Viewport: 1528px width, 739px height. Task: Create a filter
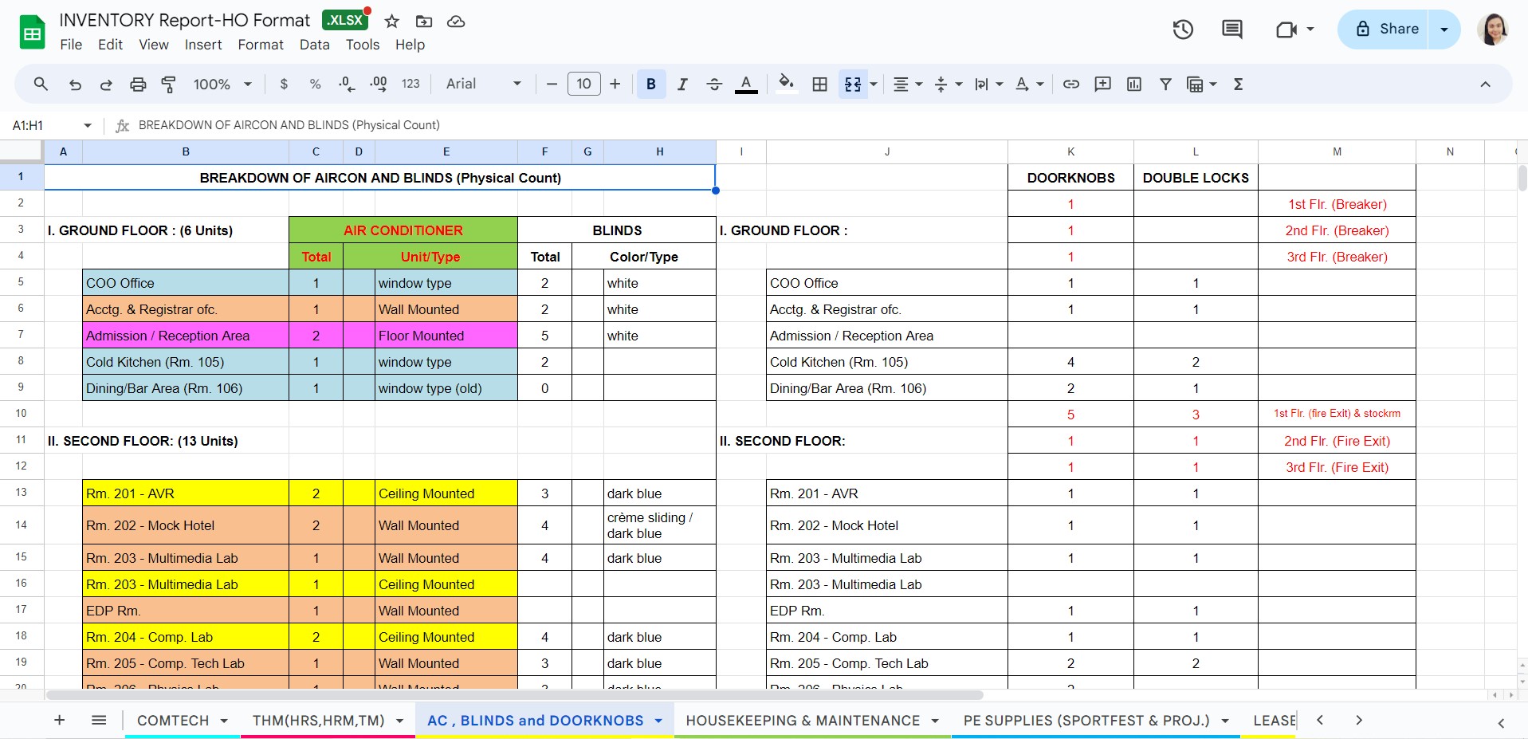click(1165, 84)
